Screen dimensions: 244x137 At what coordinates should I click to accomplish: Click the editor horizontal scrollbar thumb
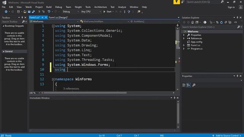point(85,93)
